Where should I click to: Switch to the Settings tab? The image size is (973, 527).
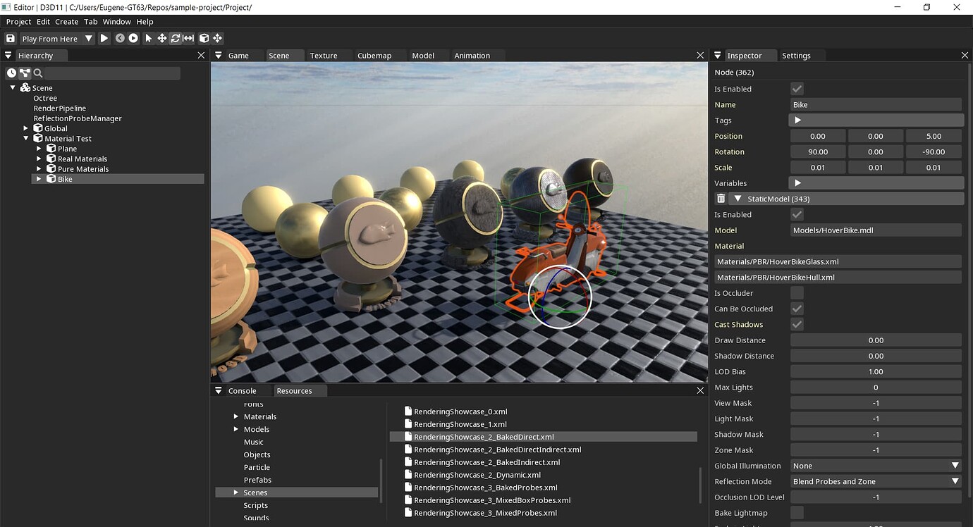(796, 55)
